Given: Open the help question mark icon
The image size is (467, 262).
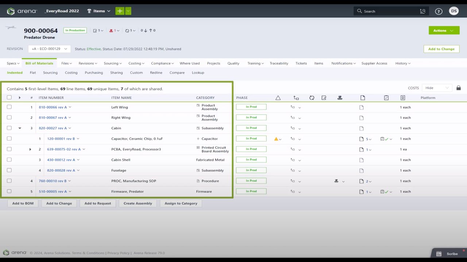Looking at the screenshot, I should [x=439, y=11].
